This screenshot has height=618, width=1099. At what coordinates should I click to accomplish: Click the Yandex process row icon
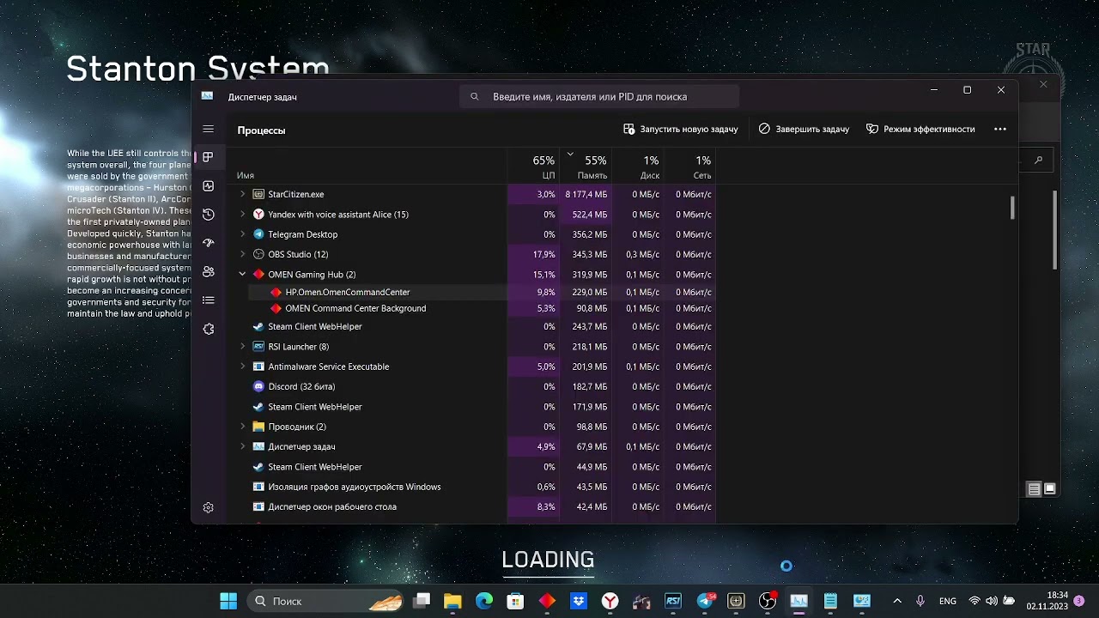(258, 215)
